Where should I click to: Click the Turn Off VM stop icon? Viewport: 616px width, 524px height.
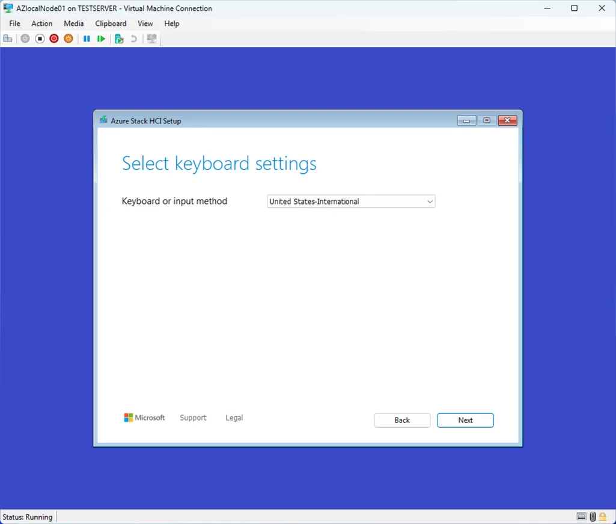coord(40,39)
